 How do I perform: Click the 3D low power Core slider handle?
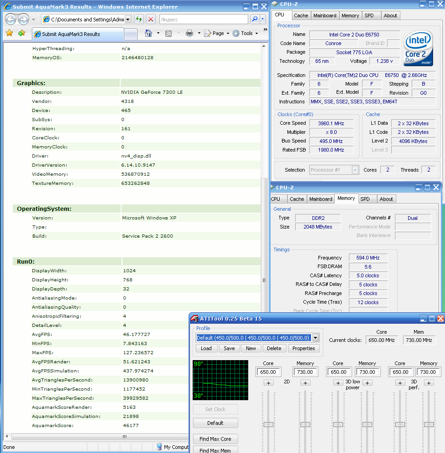(338, 424)
